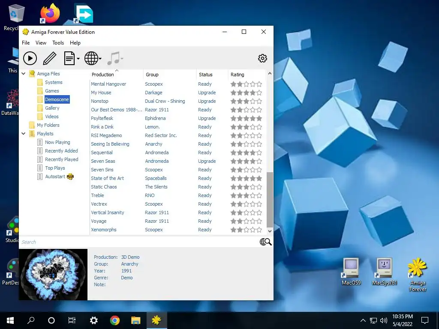Open the Now Playing playlist
The height and width of the screenshot is (329, 439).
coord(57,142)
